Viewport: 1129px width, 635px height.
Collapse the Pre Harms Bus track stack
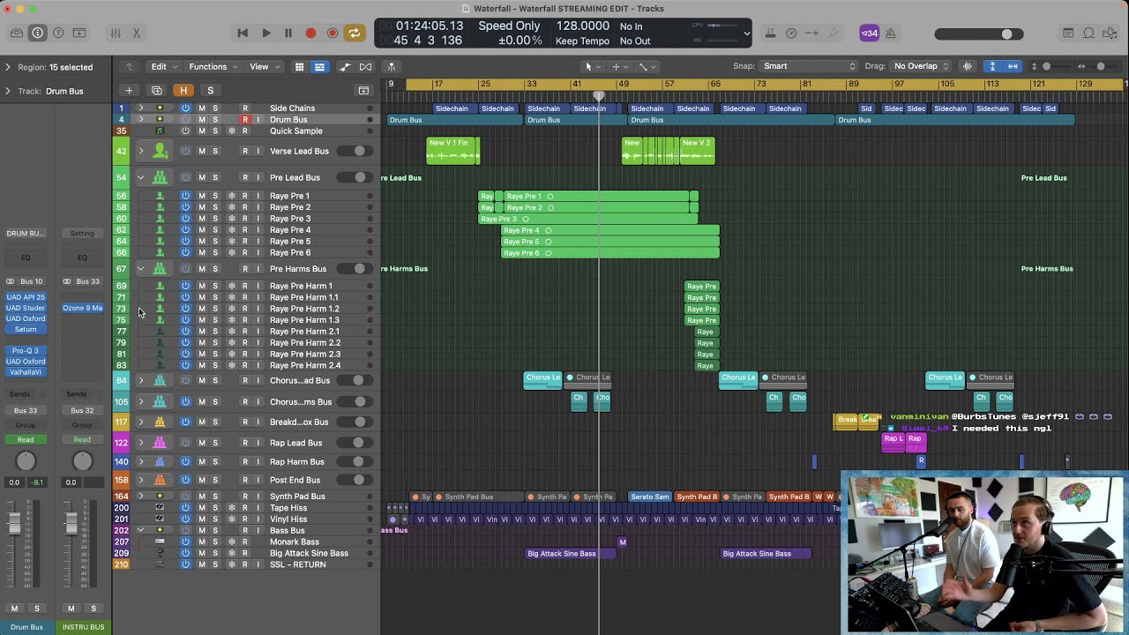click(140, 268)
